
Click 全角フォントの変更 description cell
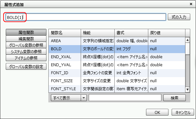98,73
